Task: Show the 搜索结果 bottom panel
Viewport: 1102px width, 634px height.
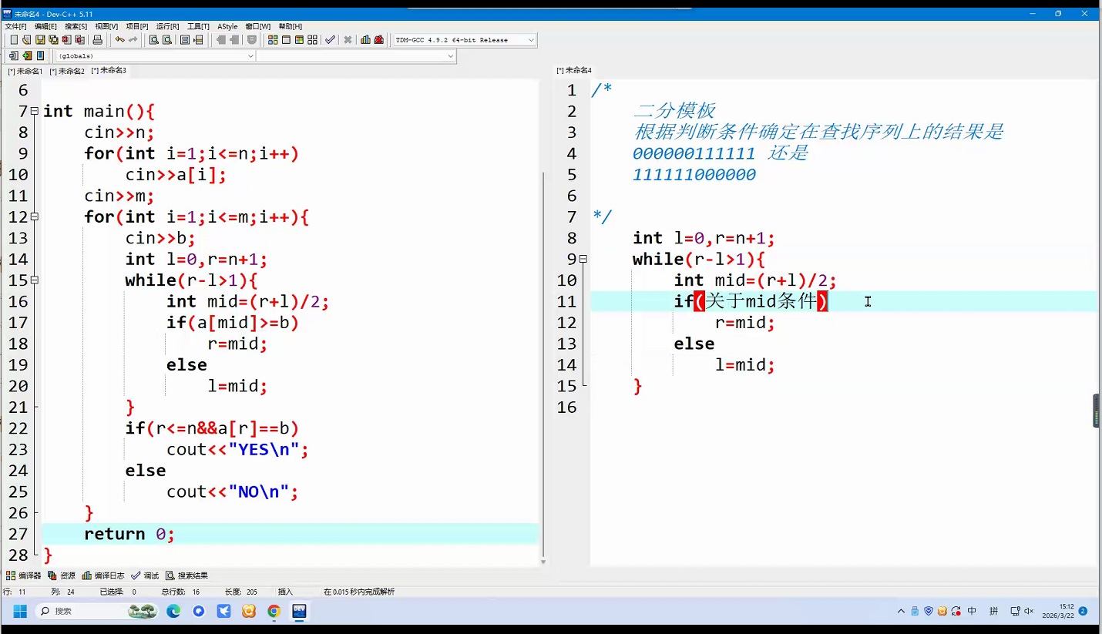Action: click(x=187, y=575)
